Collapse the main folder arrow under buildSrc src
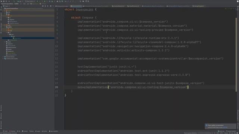 click(8, 35)
